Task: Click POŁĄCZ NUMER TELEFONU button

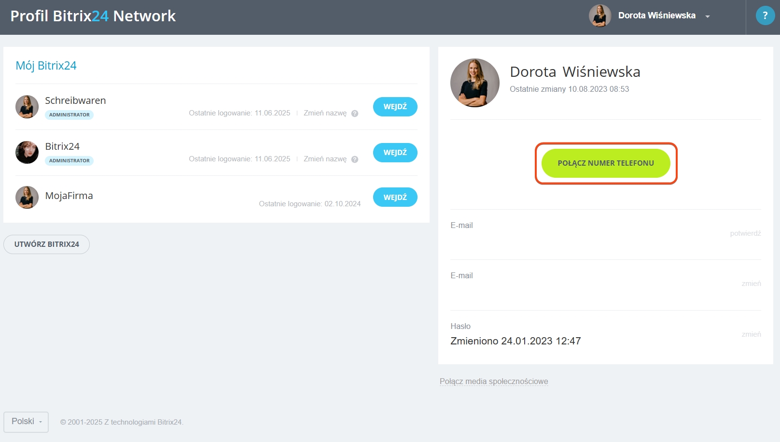Action: coord(606,163)
